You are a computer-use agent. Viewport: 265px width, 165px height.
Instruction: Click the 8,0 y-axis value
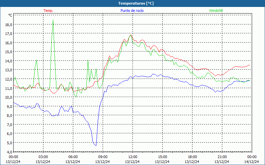(x=9, y=115)
